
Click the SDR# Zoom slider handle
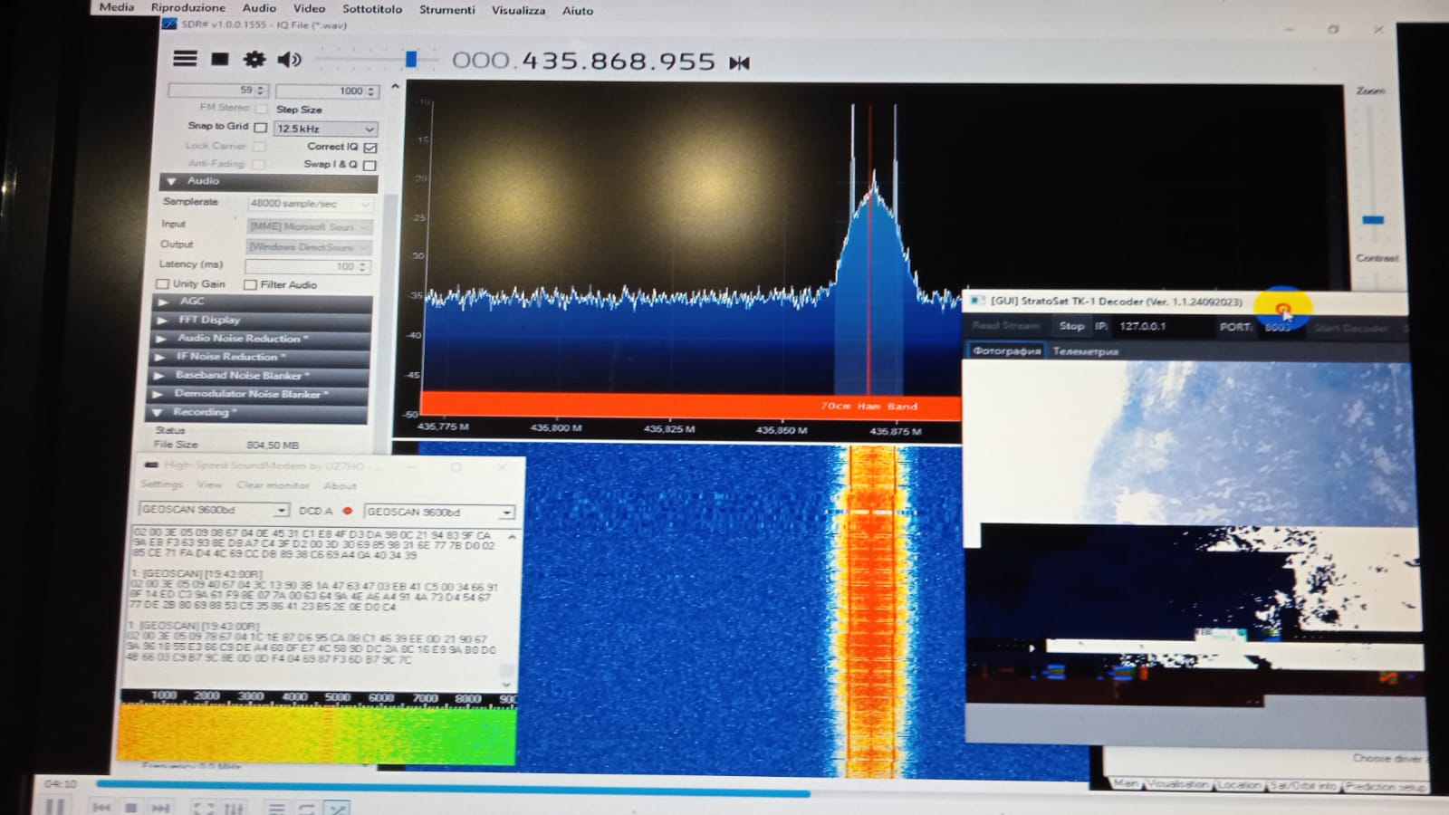pos(1373,219)
